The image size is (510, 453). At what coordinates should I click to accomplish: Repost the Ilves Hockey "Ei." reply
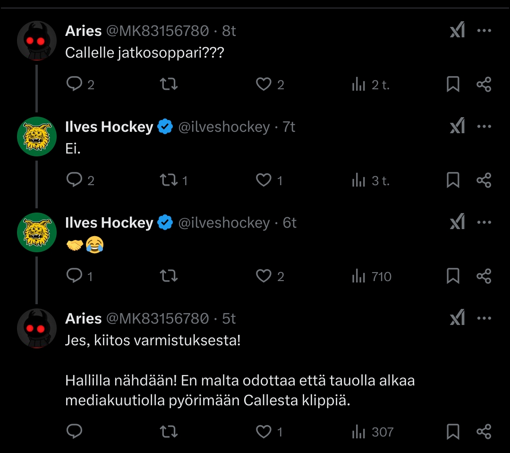click(169, 180)
